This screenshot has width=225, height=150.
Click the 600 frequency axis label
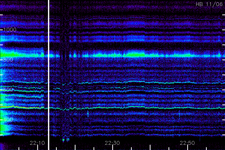8,90
